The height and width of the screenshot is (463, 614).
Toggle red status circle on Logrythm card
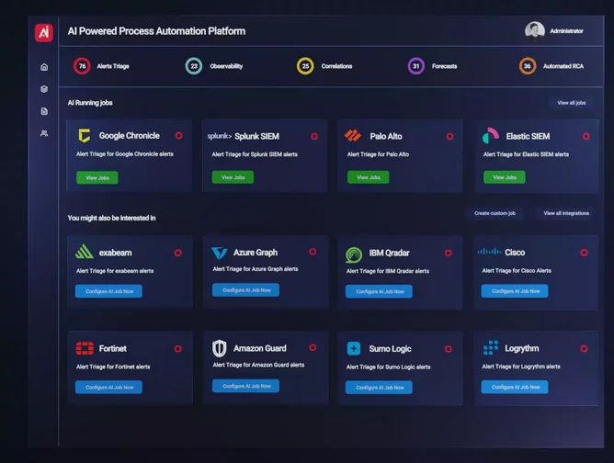point(585,349)
